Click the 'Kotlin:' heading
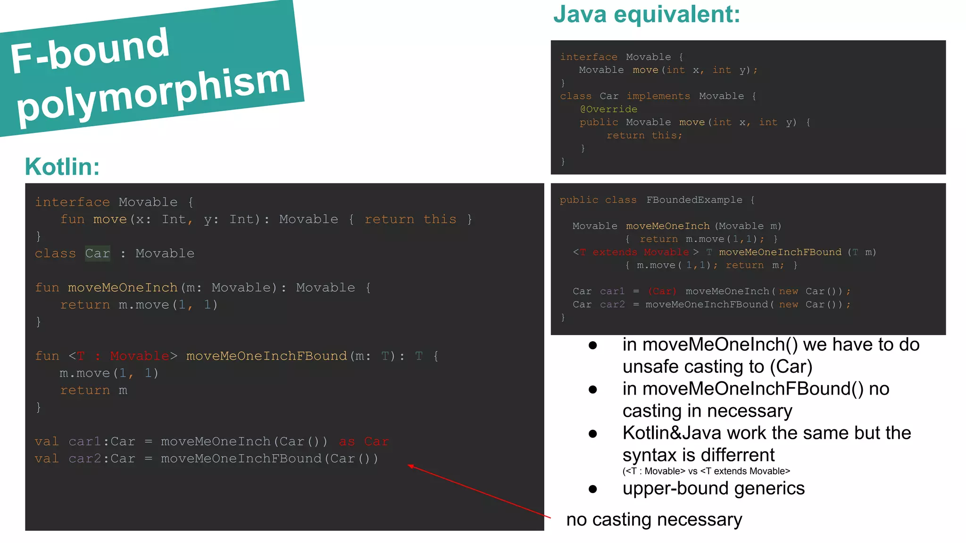This screenshot has height=543, width=966. (x=62, y=167)
